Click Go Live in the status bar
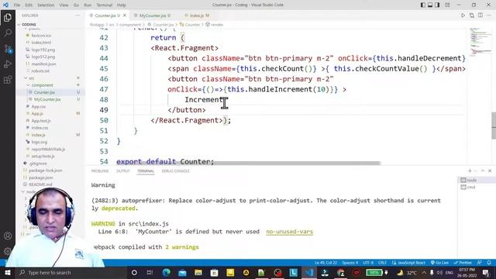The width and height of the screenshot is (496, 279). click(x=439, y=263)
